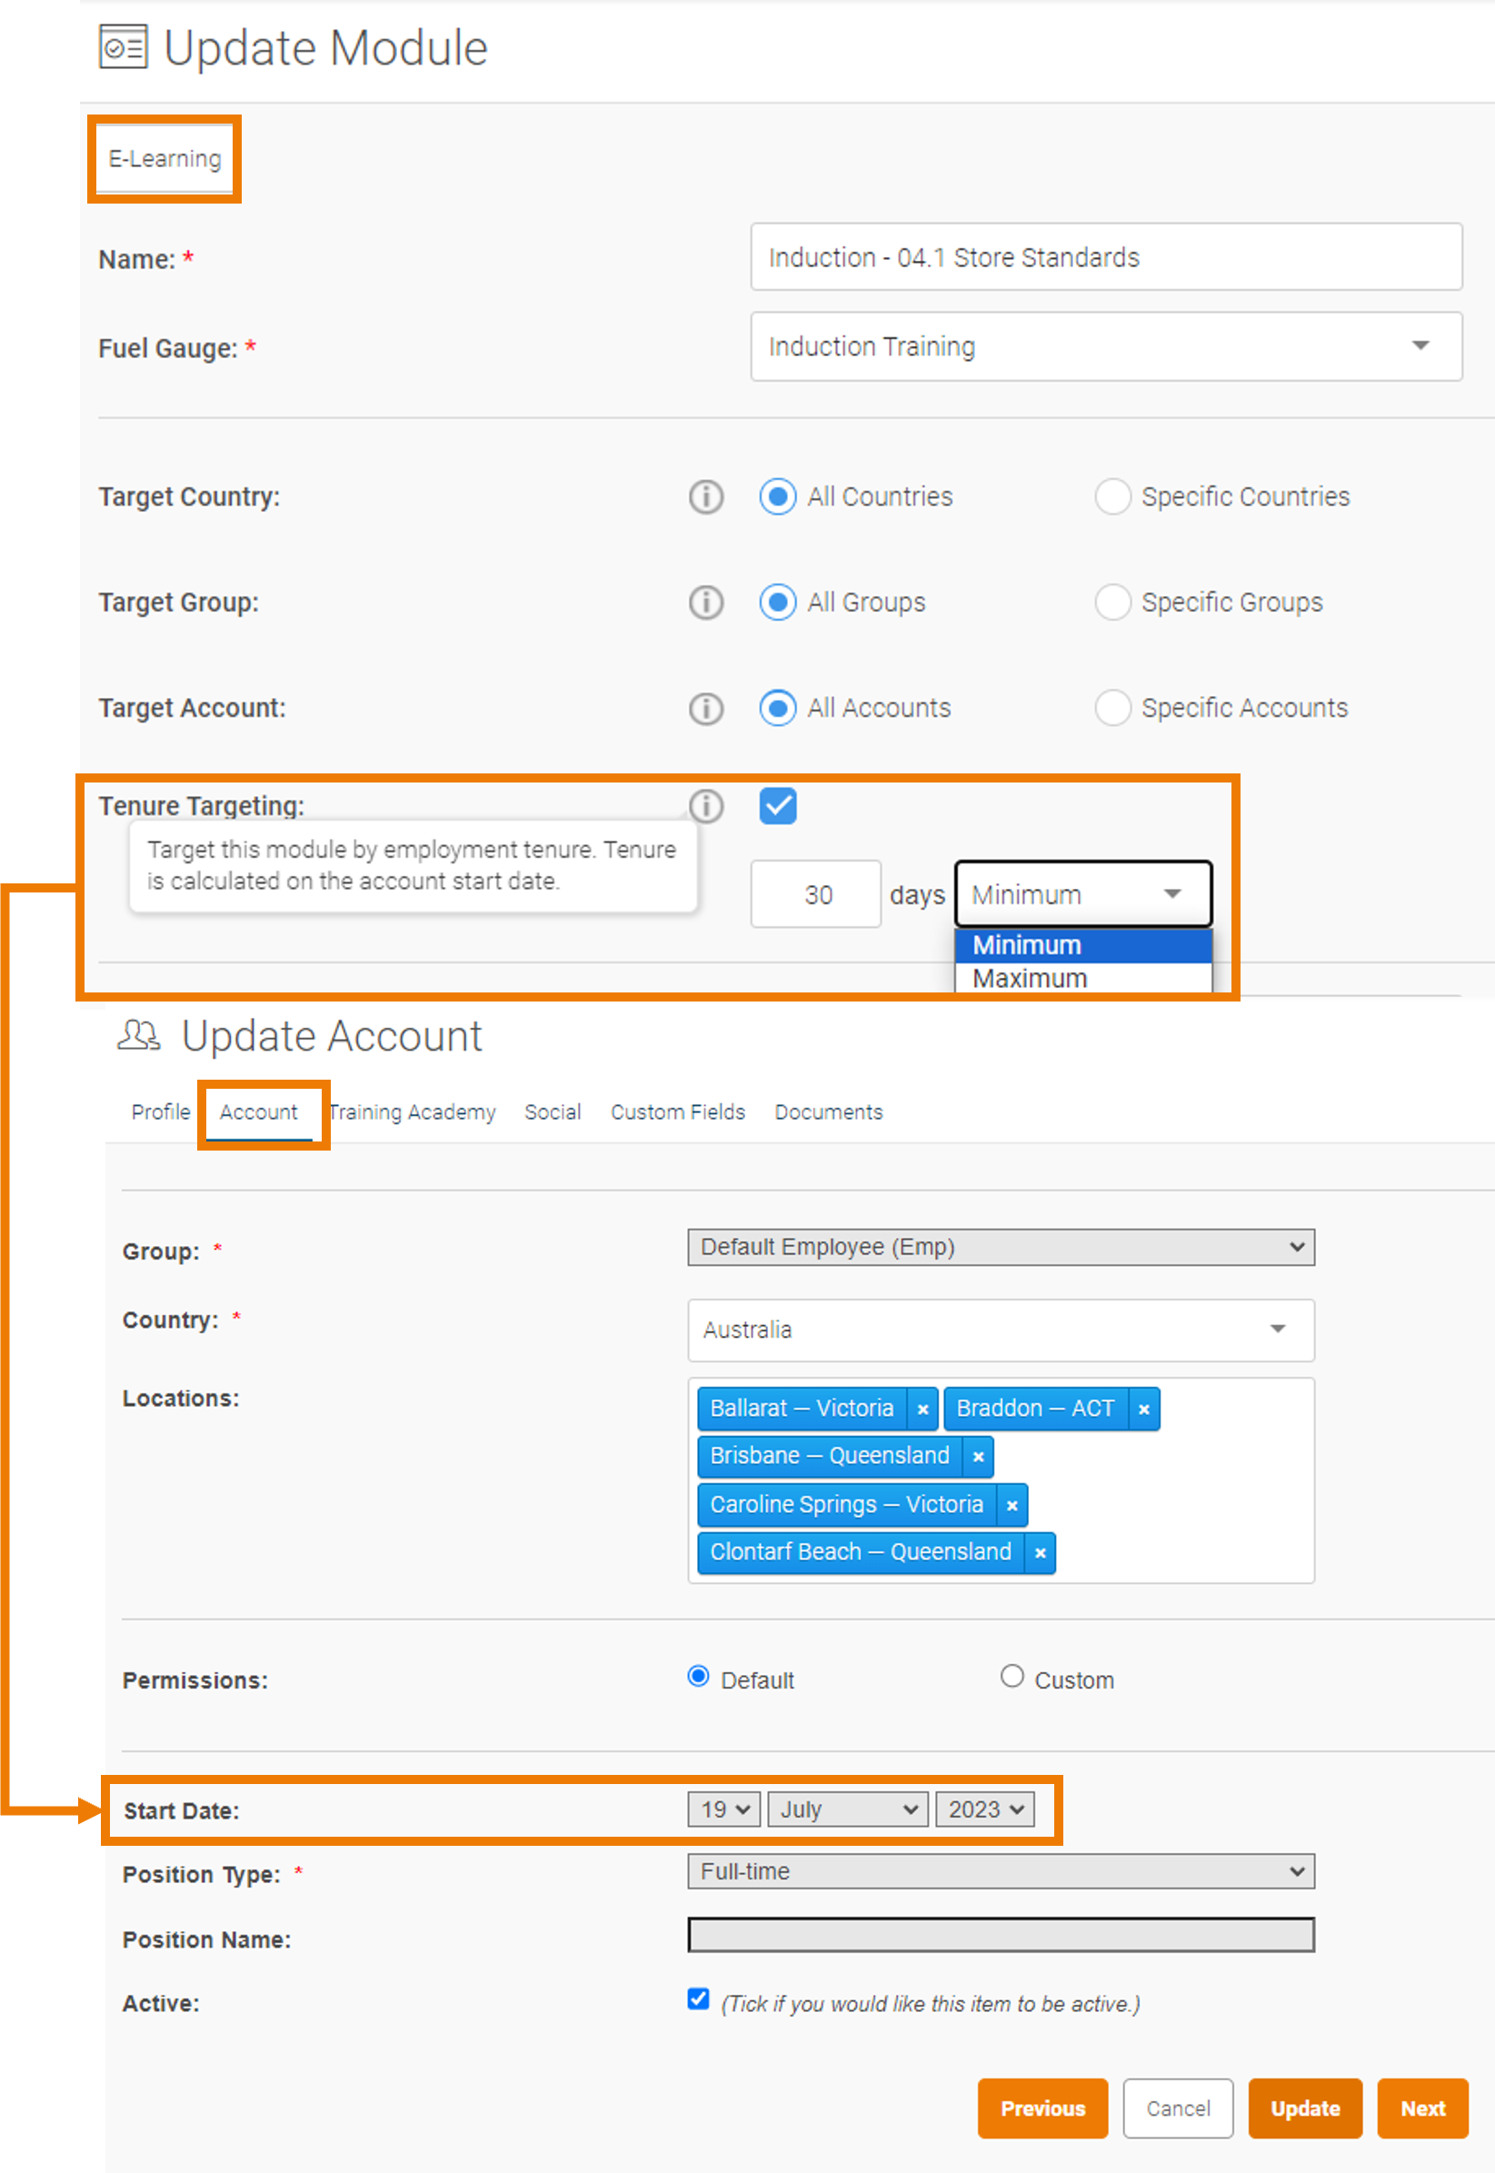Click the Target Country info icon
This screenshot has height=2173, width=1495.
(x=706, y=496)
